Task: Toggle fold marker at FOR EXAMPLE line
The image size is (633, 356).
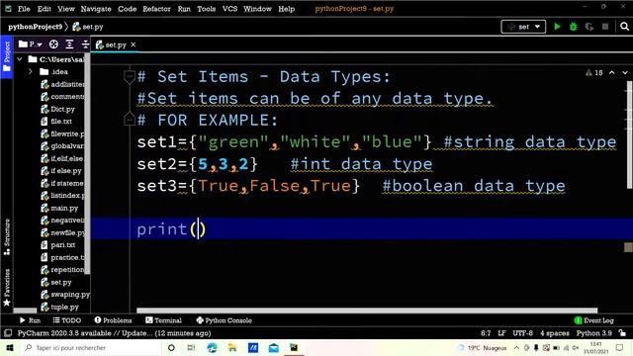Action: coord(130,119)
